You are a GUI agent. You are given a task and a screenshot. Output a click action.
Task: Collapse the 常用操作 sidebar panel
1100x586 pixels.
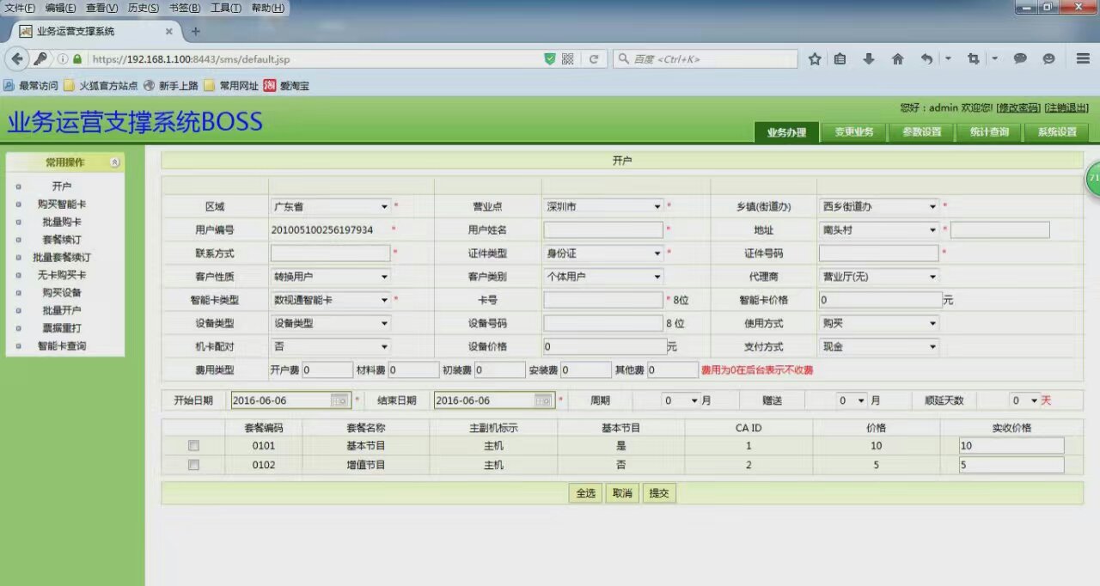pyautogui.click(x=114, y=162)
